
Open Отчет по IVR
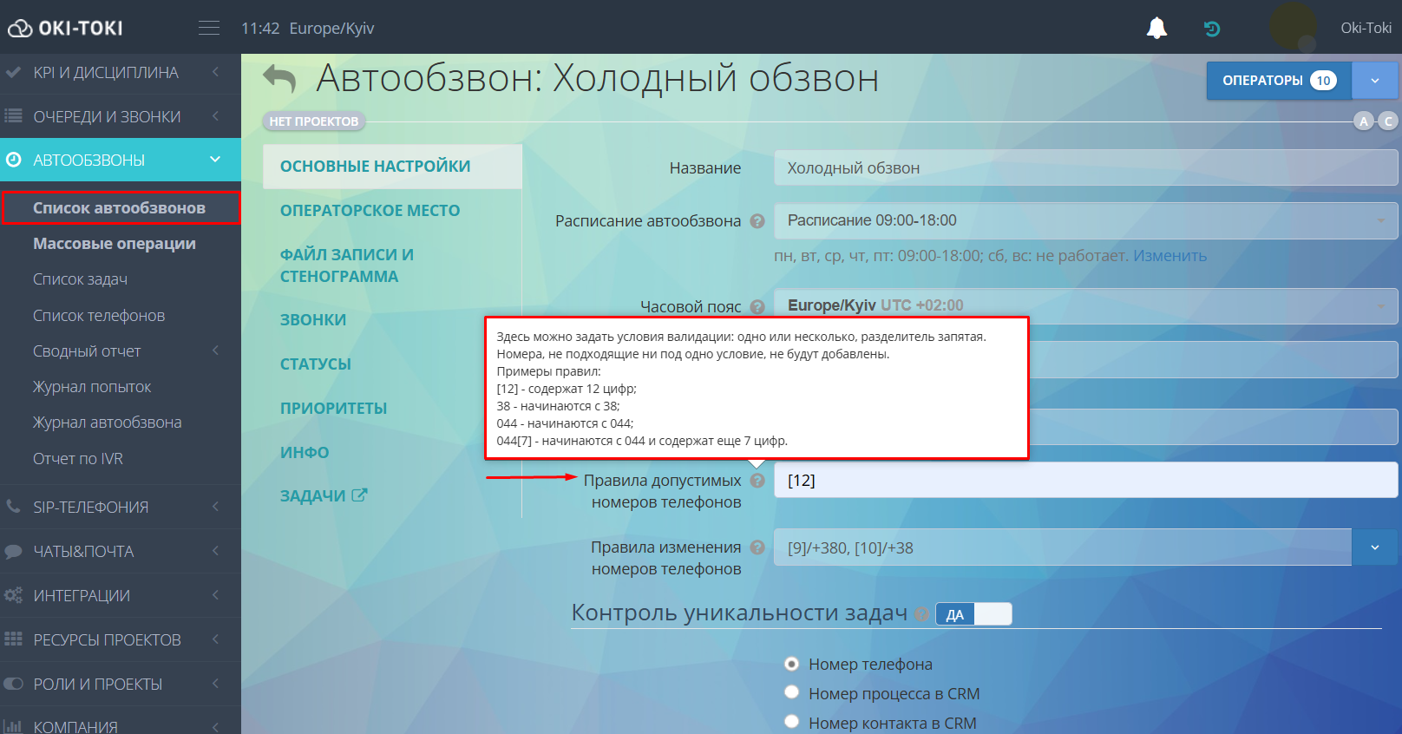pyautogui.click(x=78, y=459)
